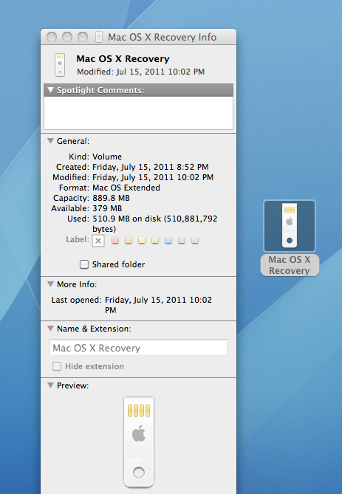This screenshot has width=342, height=494.
Task: Click the large USB drive preview image
Action: (139, 442)
